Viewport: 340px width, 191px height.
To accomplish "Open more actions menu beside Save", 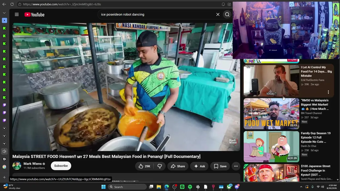I will (236, 166).
